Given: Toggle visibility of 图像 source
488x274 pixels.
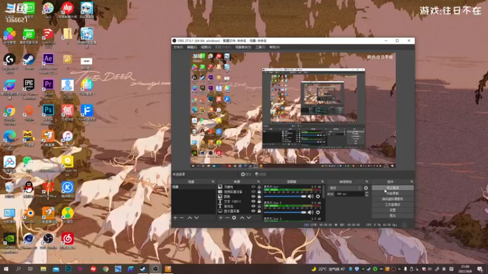Looking at the screenshot, I should [253, 196].
